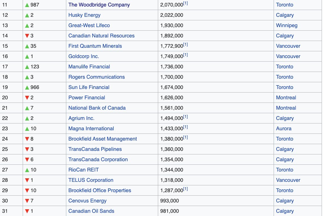
Task: Click green up arrow beside 123
Action: (x=27, y=67)
